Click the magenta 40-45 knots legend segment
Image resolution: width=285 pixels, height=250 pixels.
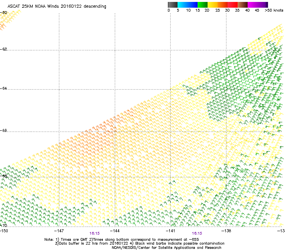(x=252, y=5)
